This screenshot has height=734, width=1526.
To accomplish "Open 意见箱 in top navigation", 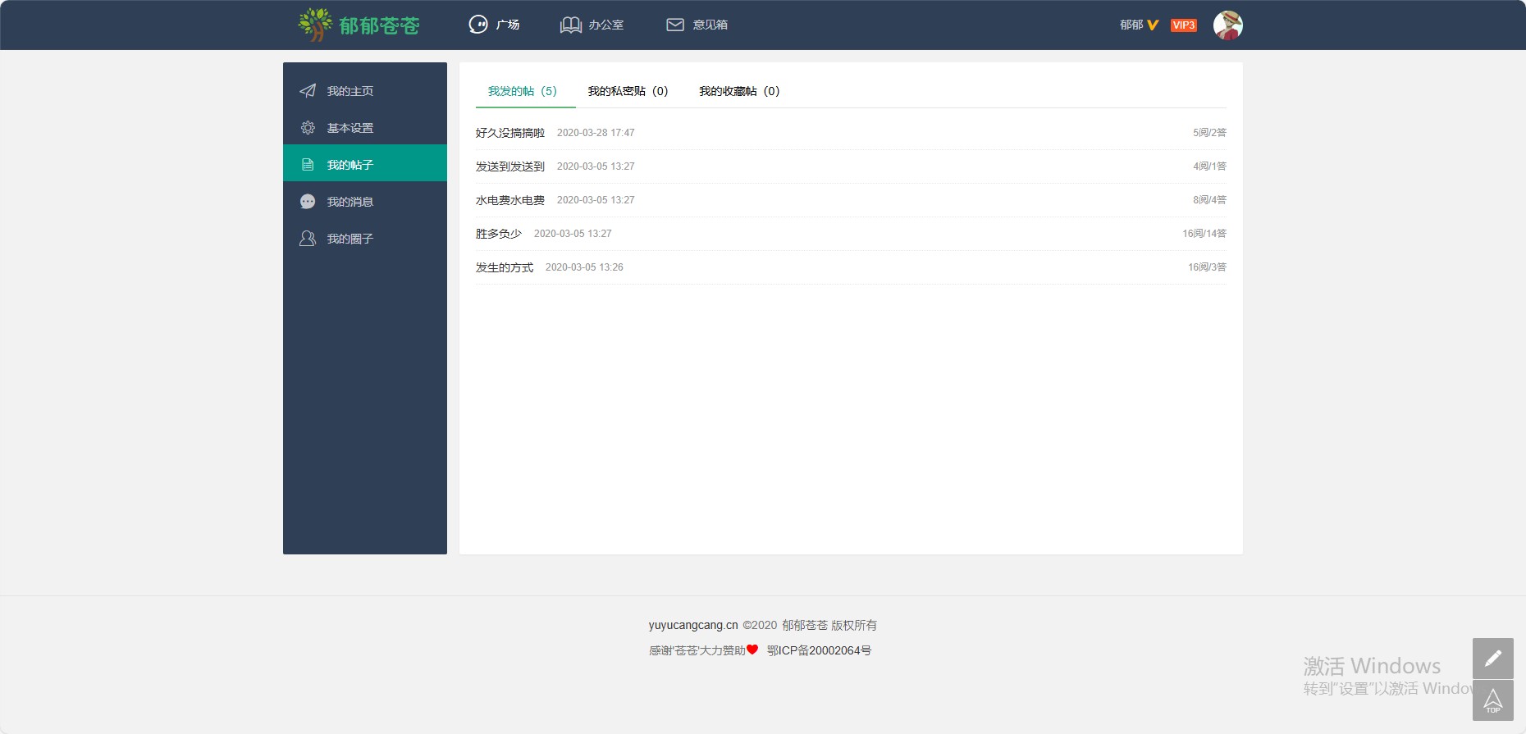I will pyautogui.click(x=710, y=25).
